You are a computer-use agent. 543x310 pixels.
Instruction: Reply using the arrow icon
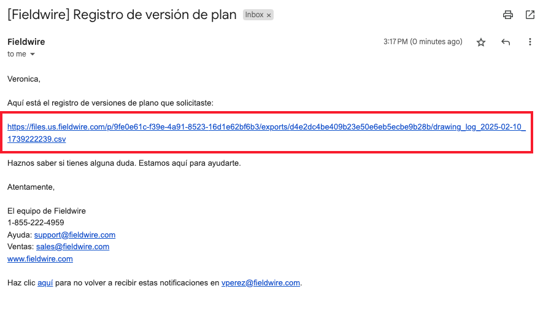pos(506,42)
